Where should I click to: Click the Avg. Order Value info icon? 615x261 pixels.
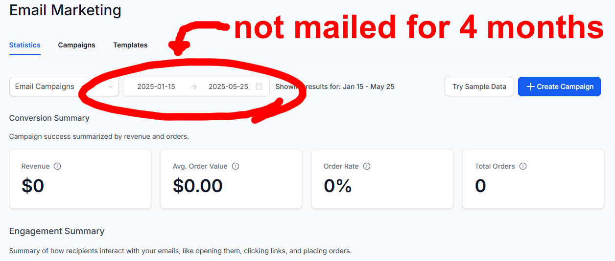pos(236,166)
